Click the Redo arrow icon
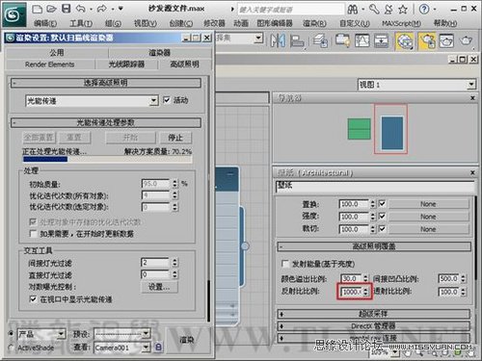Screen dimensions: 482x361 tap(102, 9)
